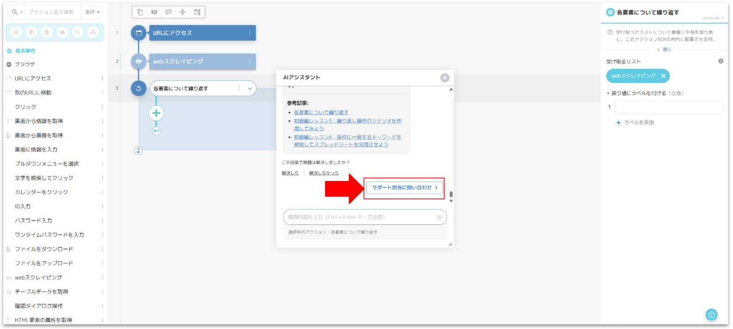Viewport: 733px width, 329px height.
Task: Click the AI assistant scrollbar thumb
Action: pyautogui.click(x=451, y=194)
